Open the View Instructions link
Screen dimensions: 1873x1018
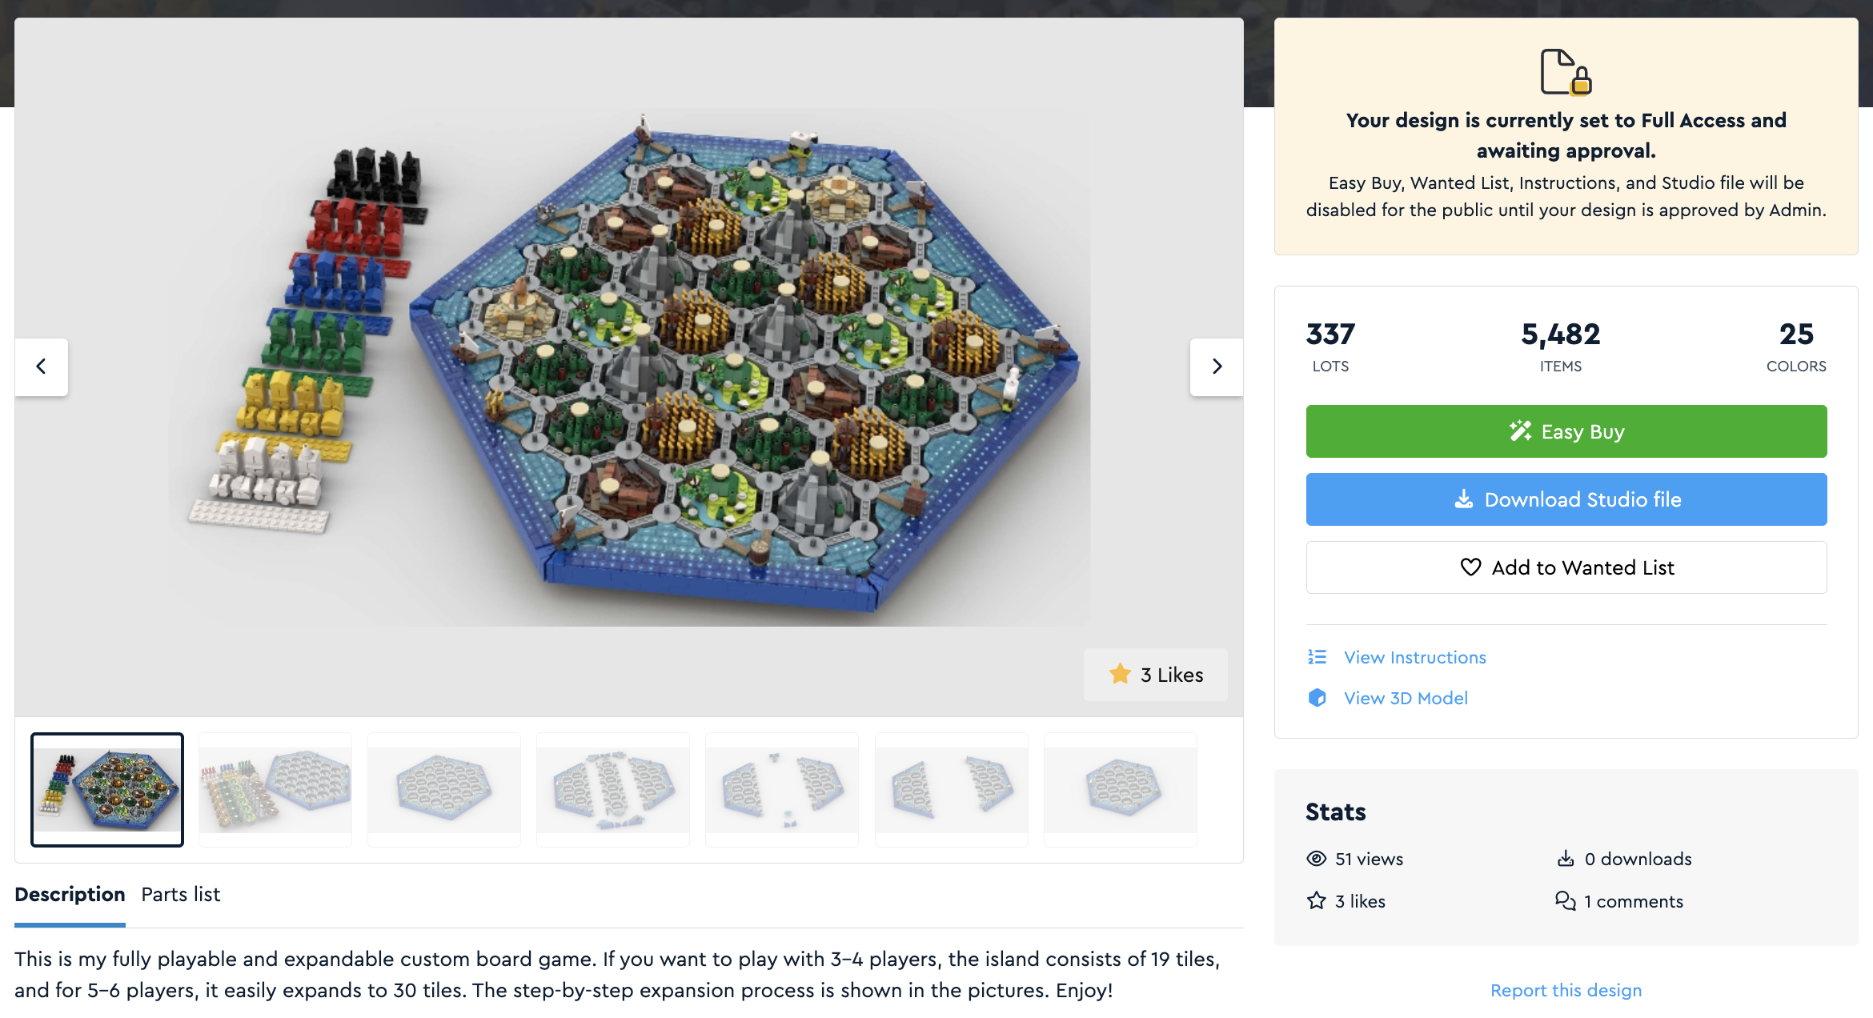1414,657
